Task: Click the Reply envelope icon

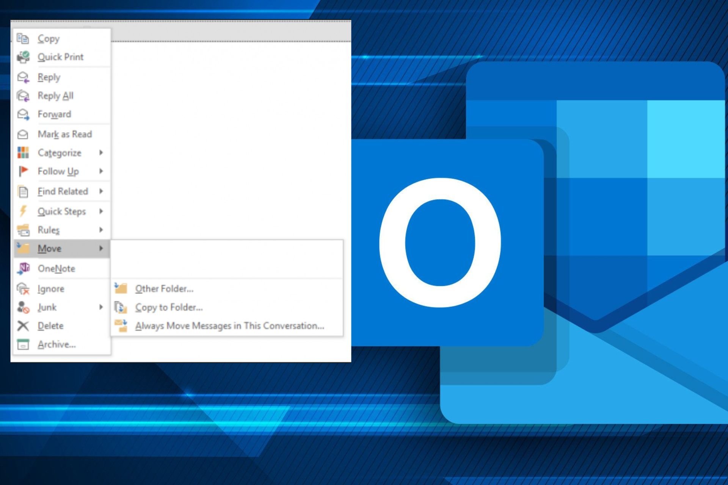Action: coord(23,77)
